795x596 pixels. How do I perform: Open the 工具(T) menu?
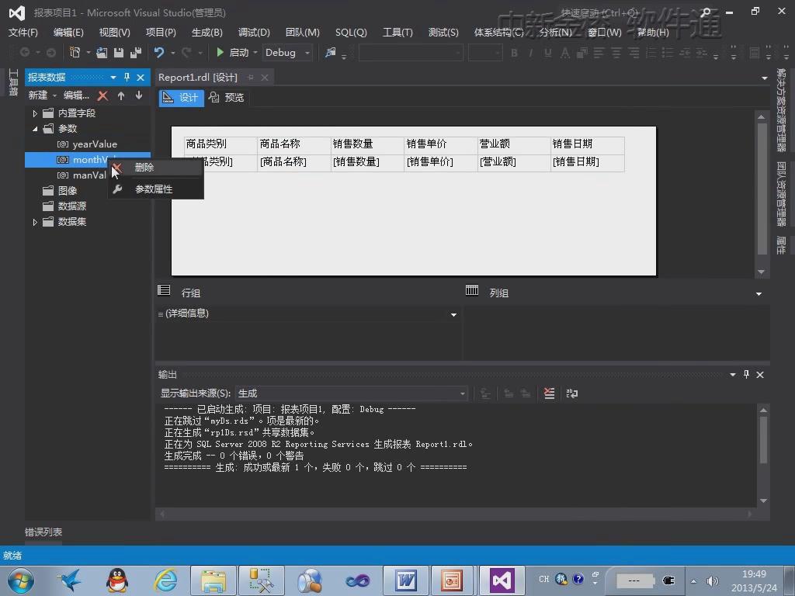[397, 33]
